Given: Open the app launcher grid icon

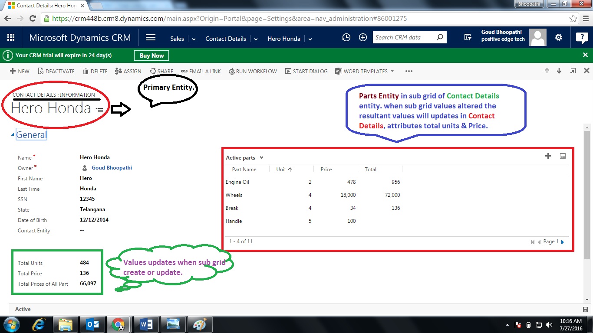Looking at the screenshot, I should (11, 37).
